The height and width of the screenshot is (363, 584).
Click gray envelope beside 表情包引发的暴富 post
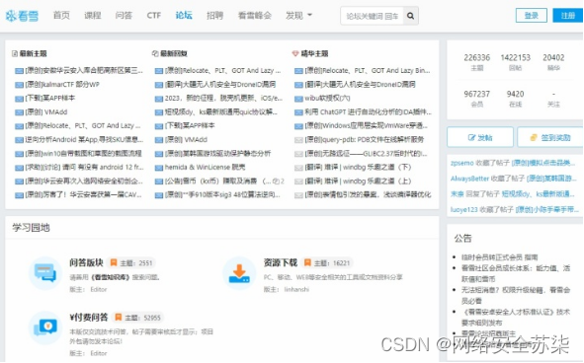pyautogui.click(x=298, y=195)
